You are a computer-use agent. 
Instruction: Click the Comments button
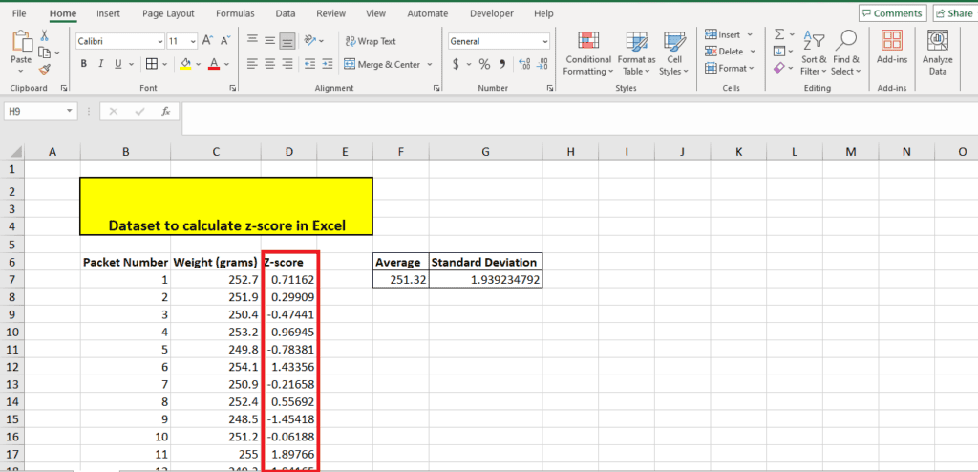[892, 13]
